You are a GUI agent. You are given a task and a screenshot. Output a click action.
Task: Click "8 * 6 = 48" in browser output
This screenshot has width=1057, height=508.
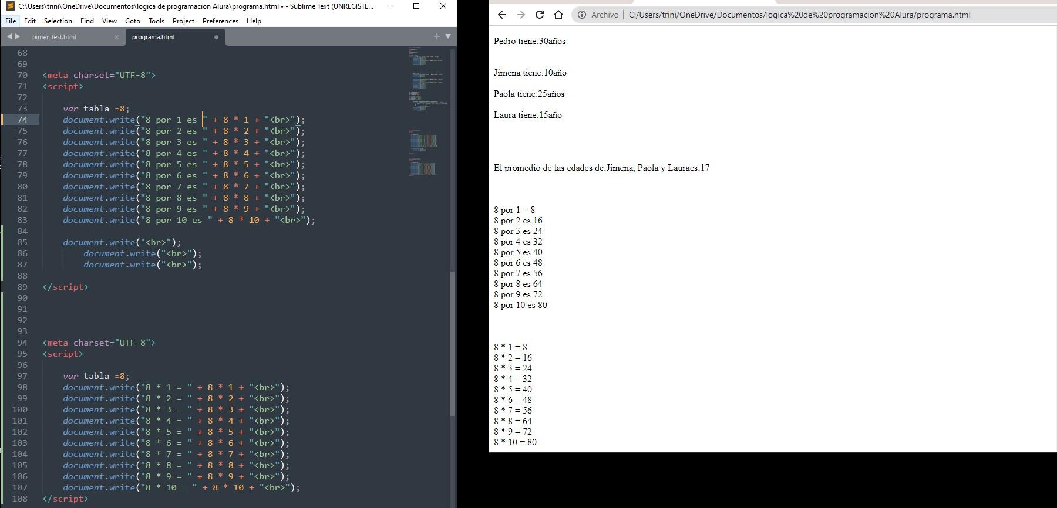point(513,400)
